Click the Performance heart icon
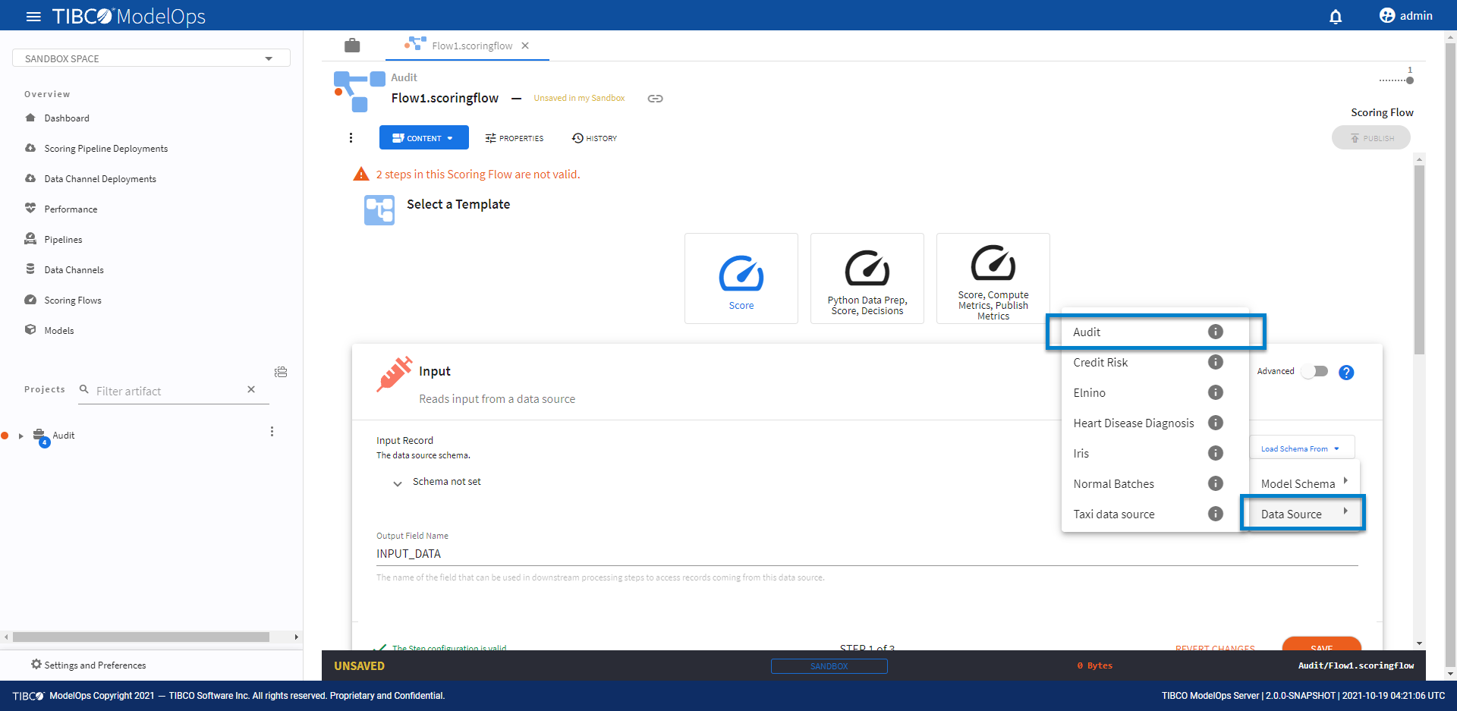 [30, 208]
